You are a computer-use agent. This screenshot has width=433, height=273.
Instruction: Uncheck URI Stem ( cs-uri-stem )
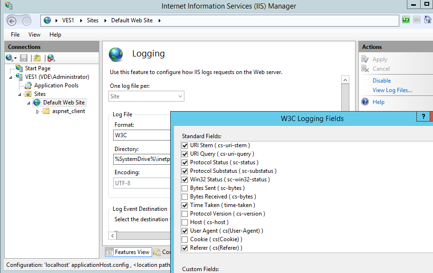pyautogui.click(x=185, y=145)
